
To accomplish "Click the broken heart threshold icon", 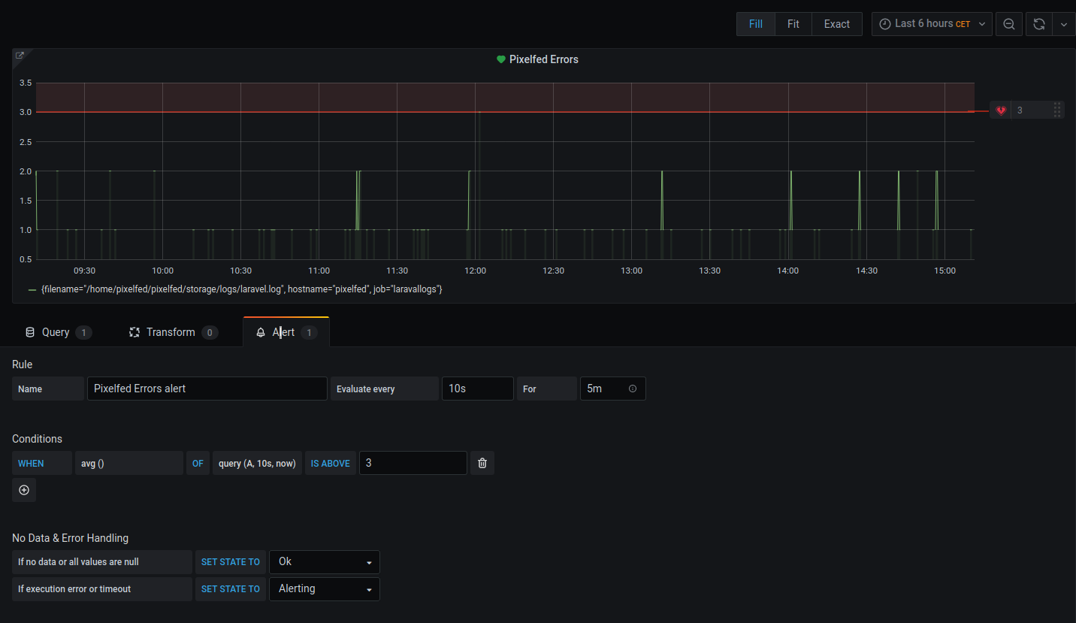I will click(1001, 110).
